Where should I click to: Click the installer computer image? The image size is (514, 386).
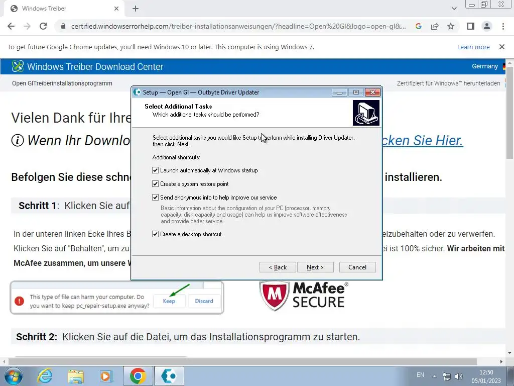[x=366, y=113]
